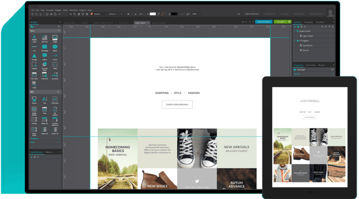Click CHECK NEW ARRIVALS button on canvas
Viewport: 359px width, 199px height.
(x=177, y=104)
